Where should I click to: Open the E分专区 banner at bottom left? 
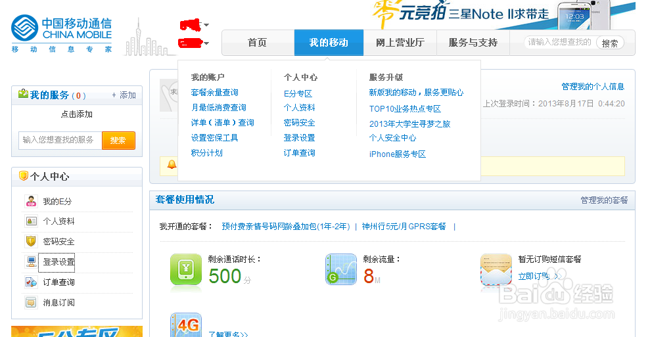(77, 331)
